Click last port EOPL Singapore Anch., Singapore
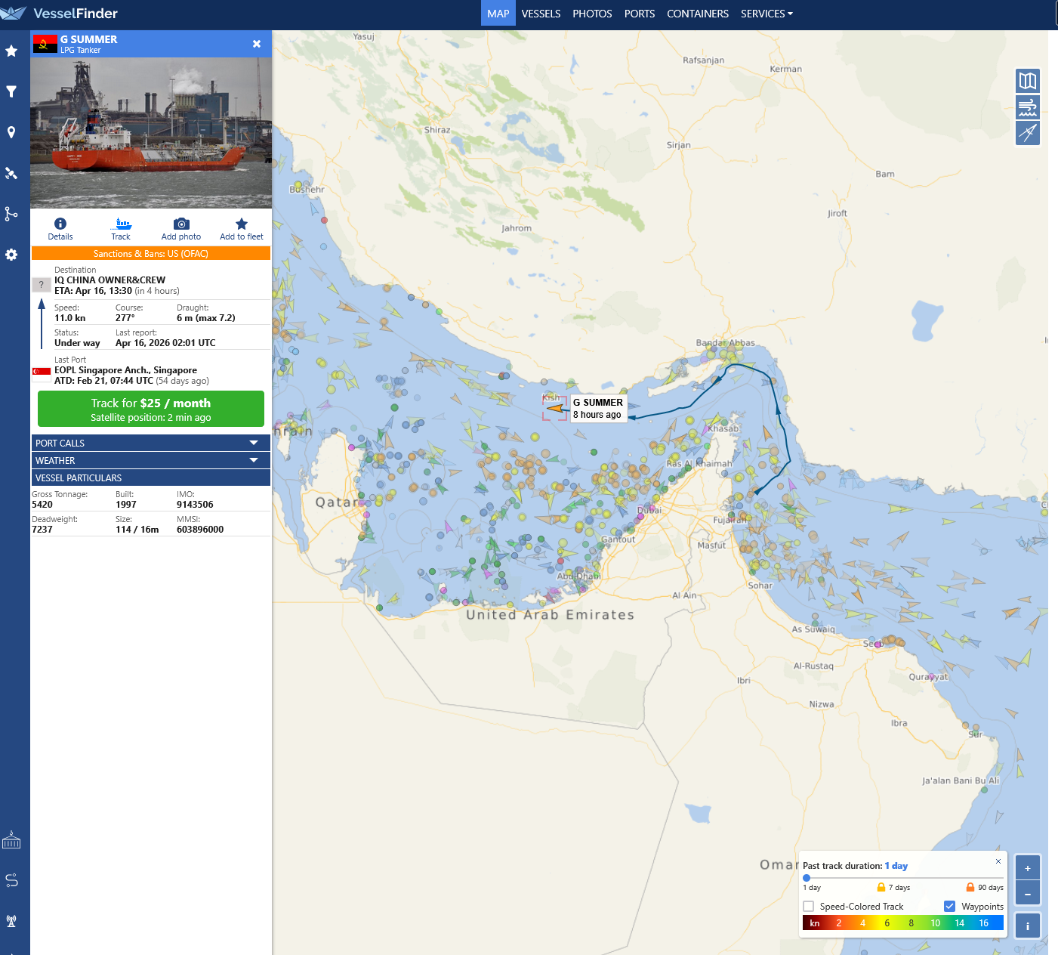This screenshot has width=1058, height=955. (126, 370)
